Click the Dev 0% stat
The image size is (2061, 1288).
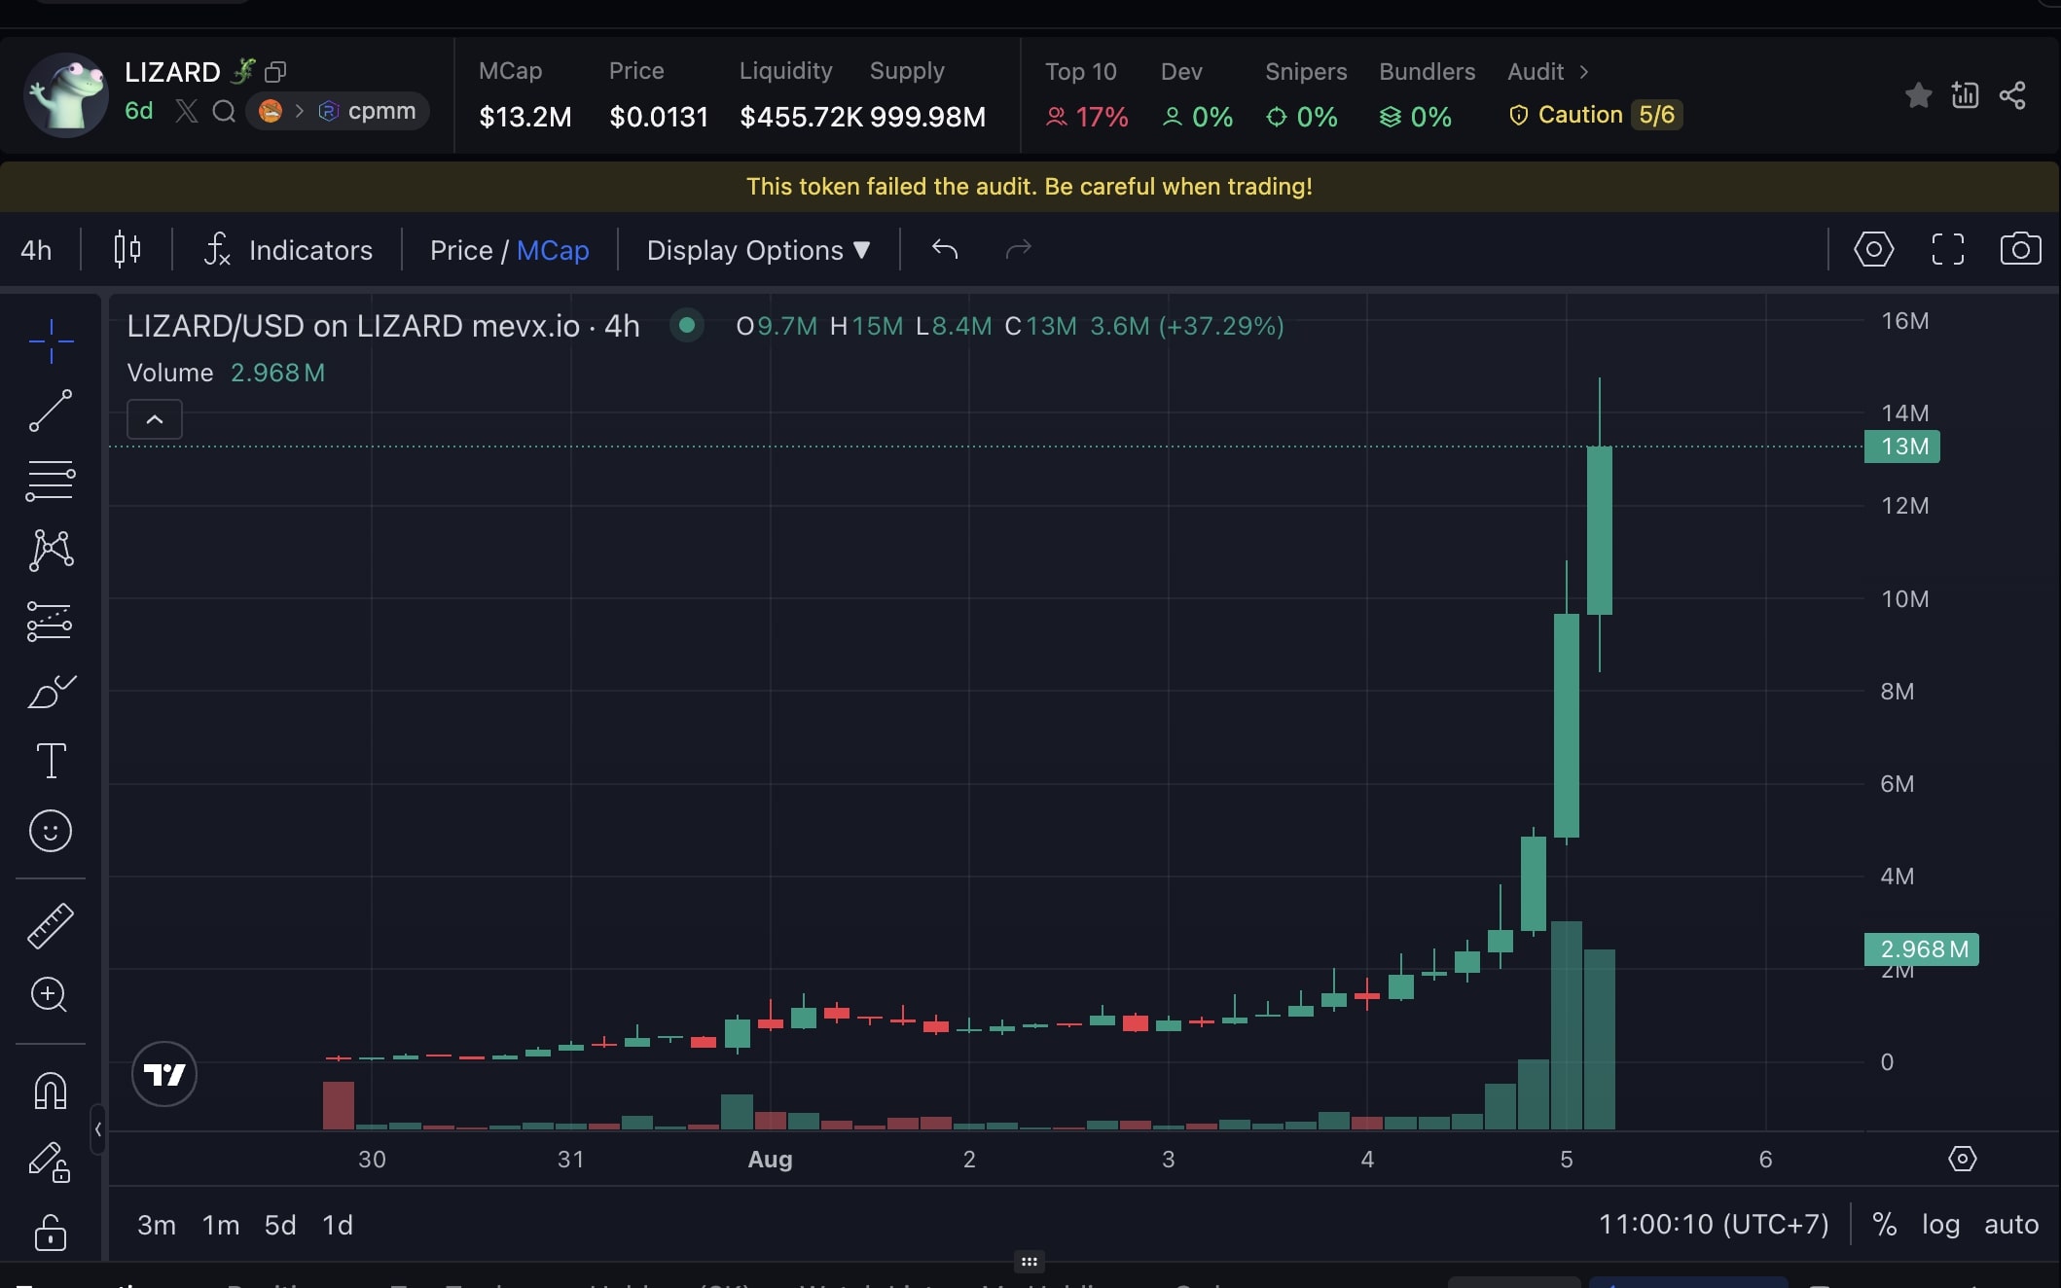coord(1197,95)
